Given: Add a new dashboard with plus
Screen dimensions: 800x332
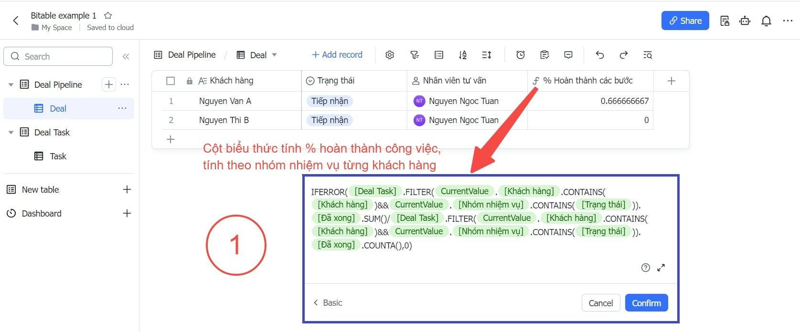Looking at the screenshot, I should (x=127, y=213).
